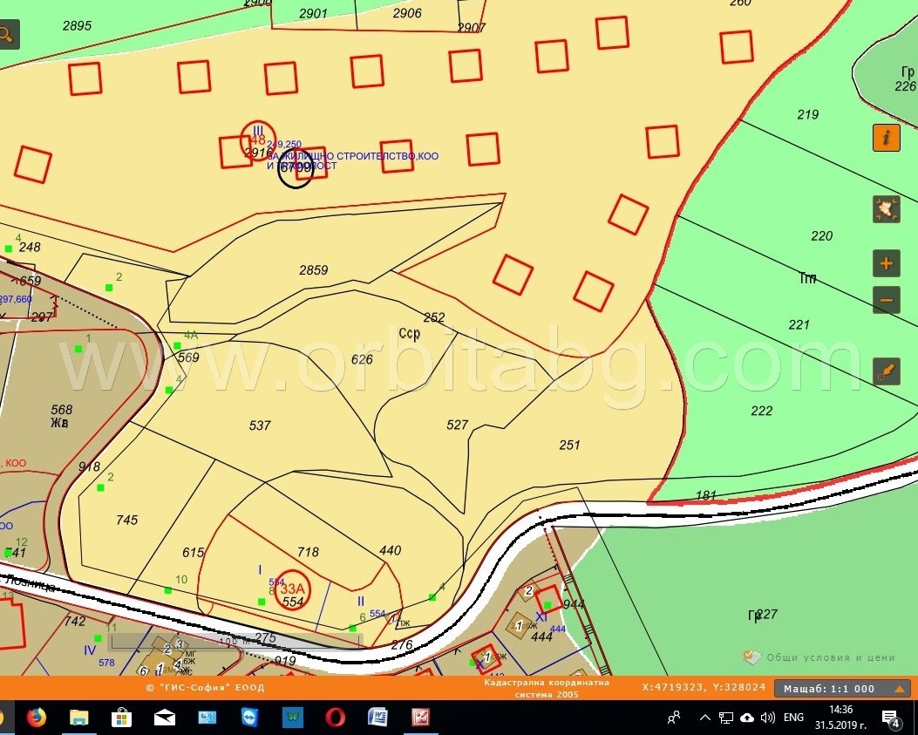This screenshot has width=918, height=735.
Task: Zoom map to full extent
Action: click(x=887, y=209)
